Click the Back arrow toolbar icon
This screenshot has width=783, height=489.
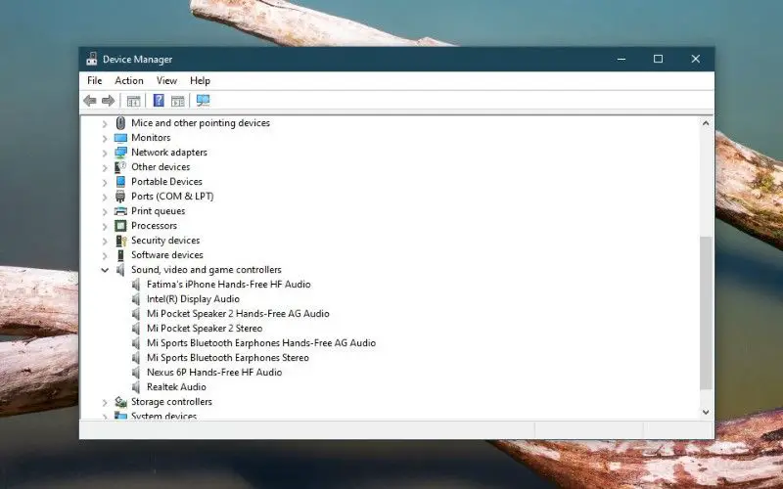90,101
